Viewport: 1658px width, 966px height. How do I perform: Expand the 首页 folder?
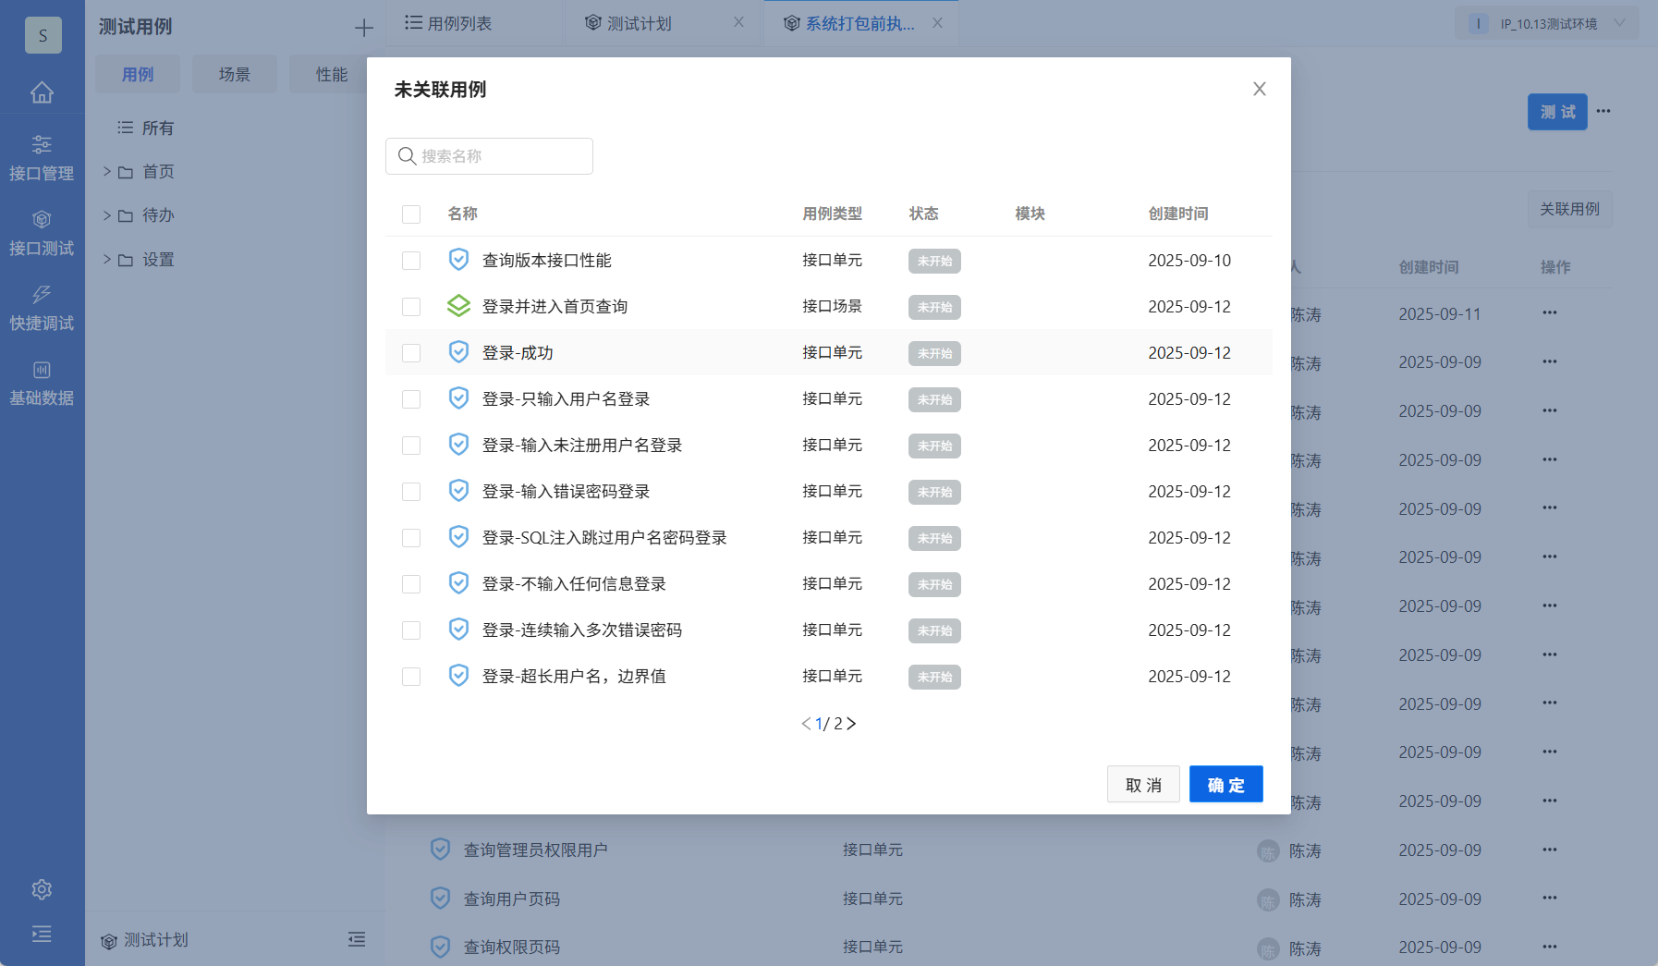pos(107,171)
